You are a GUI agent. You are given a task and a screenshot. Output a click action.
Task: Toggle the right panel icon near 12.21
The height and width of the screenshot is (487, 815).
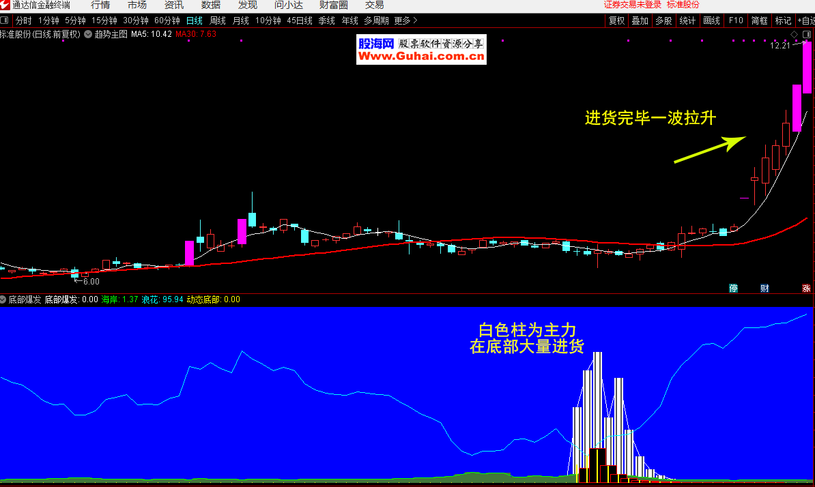coord(806,33)
